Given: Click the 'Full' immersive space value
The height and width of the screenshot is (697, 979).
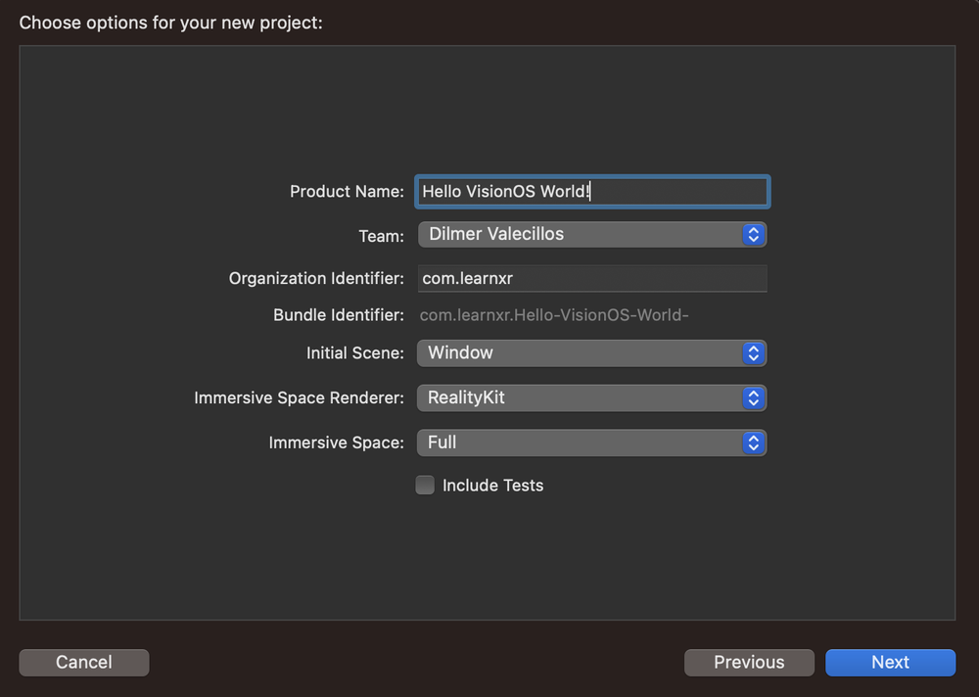Looking at the screenshot, I should pyautogui.click(x=438, y=442).
